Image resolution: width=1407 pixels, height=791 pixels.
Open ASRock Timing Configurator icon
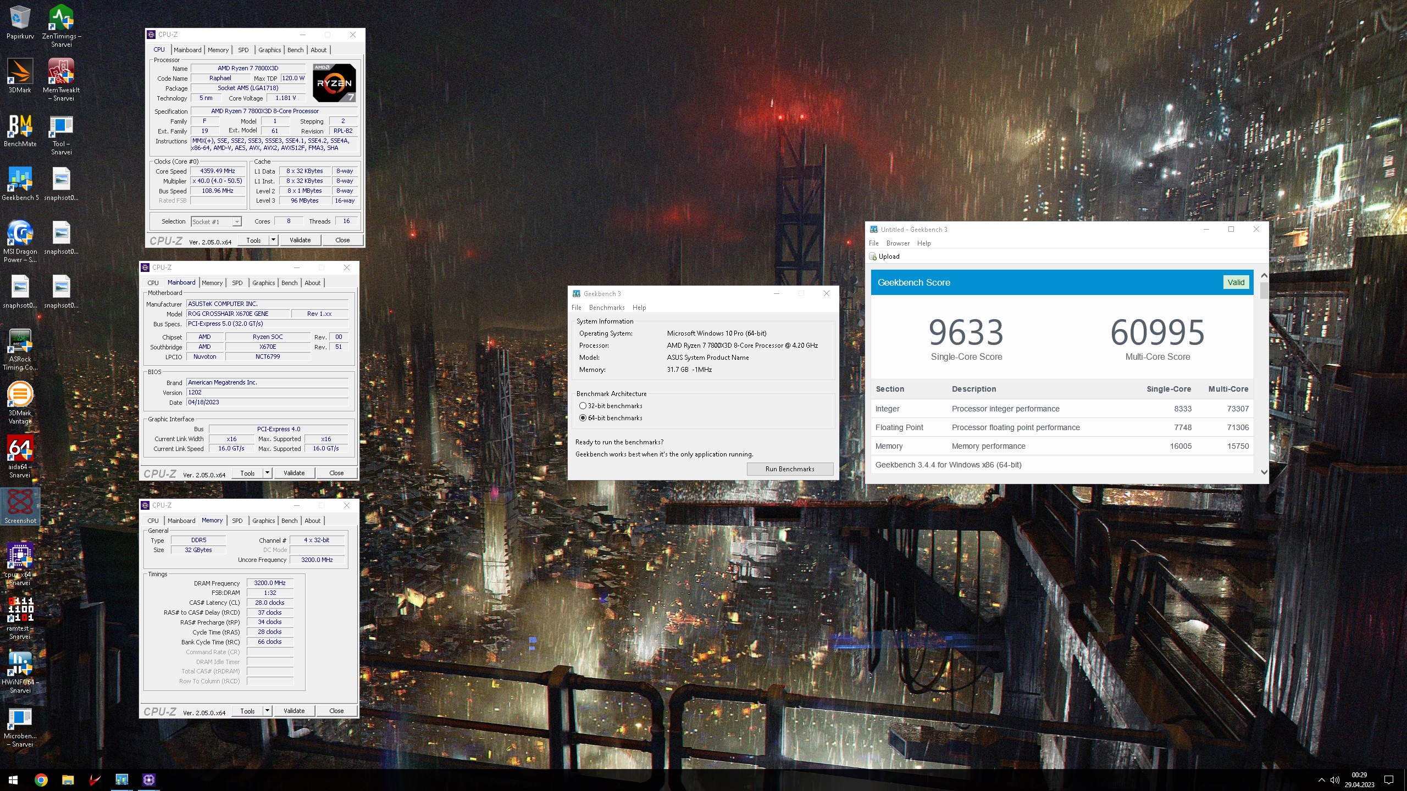coord(20,349)
